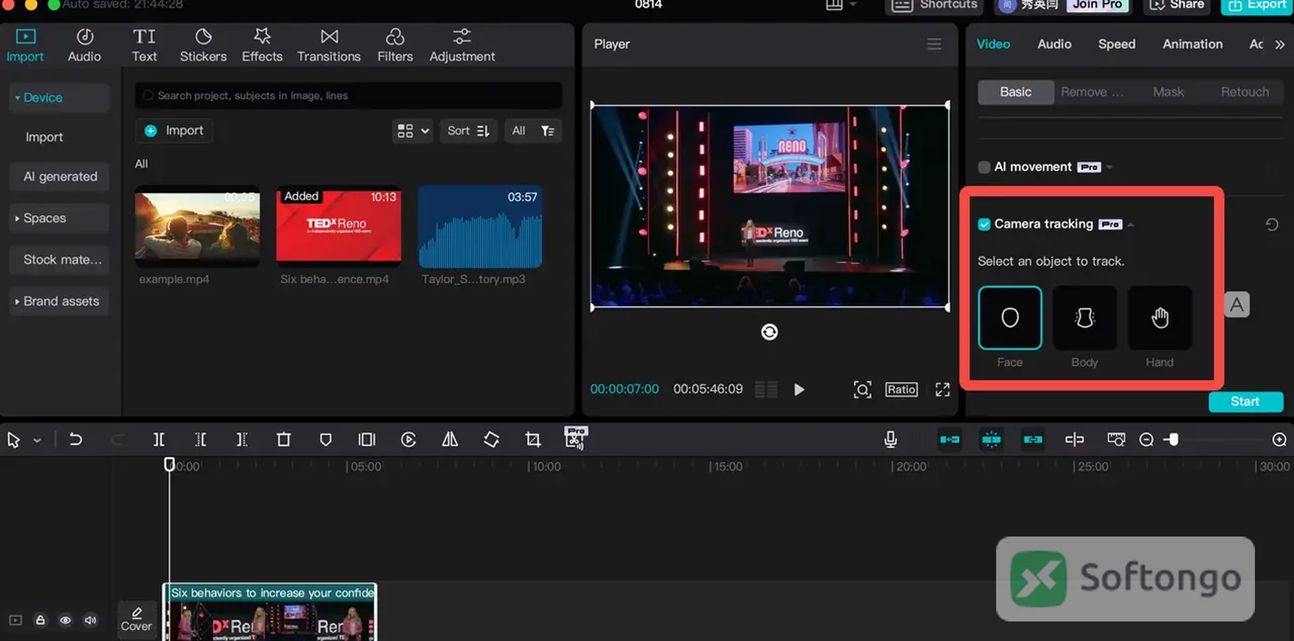Image resolution: width=1294 pixels, height=641 pixels.
Task: Click the Export button
Action: tap(1257, 5)
